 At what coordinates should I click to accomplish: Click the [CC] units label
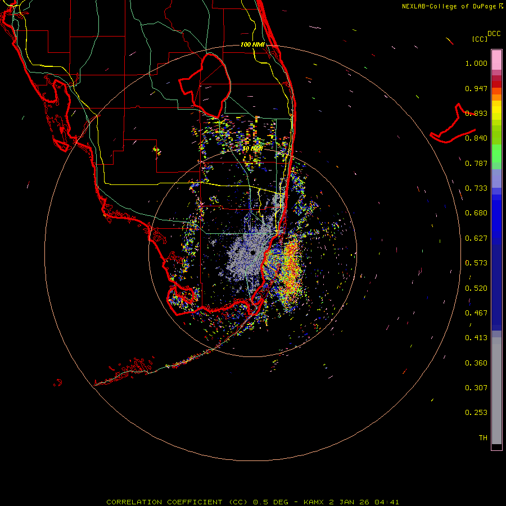coord(480,39)
